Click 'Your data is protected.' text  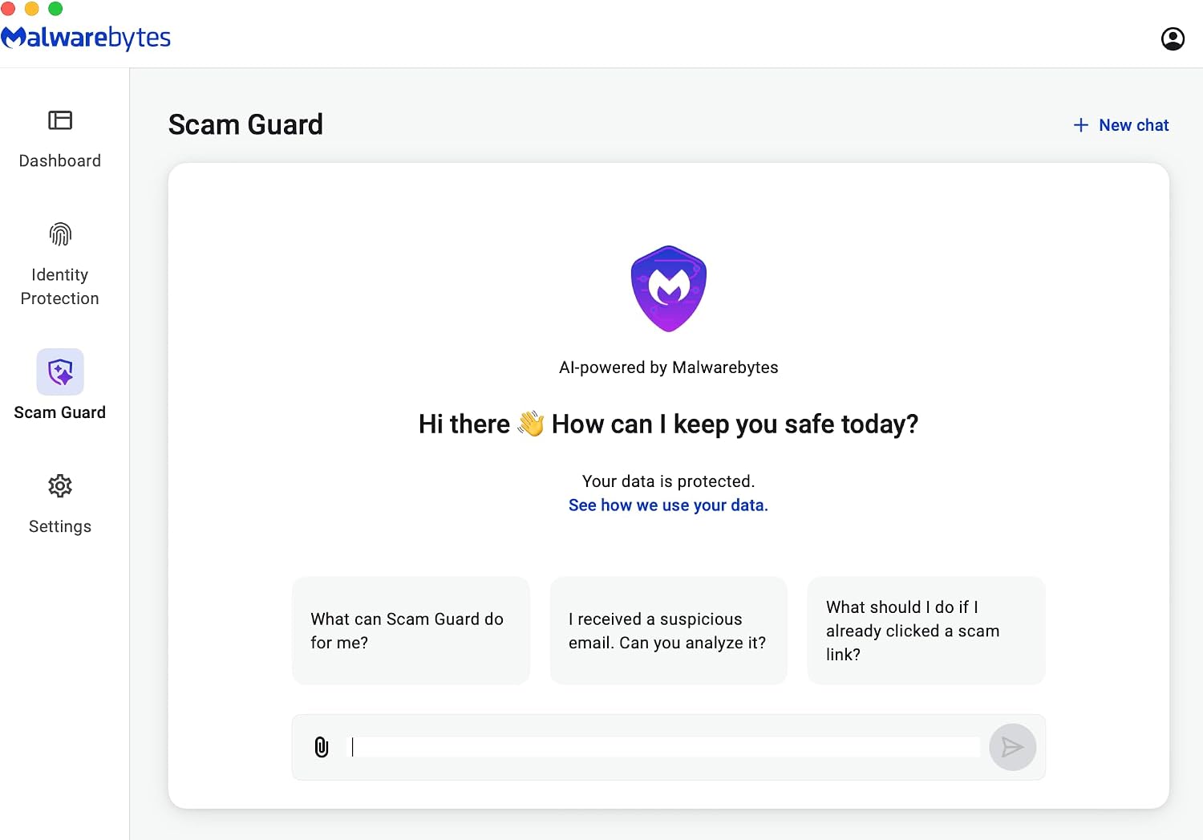[x=668, y=481]
